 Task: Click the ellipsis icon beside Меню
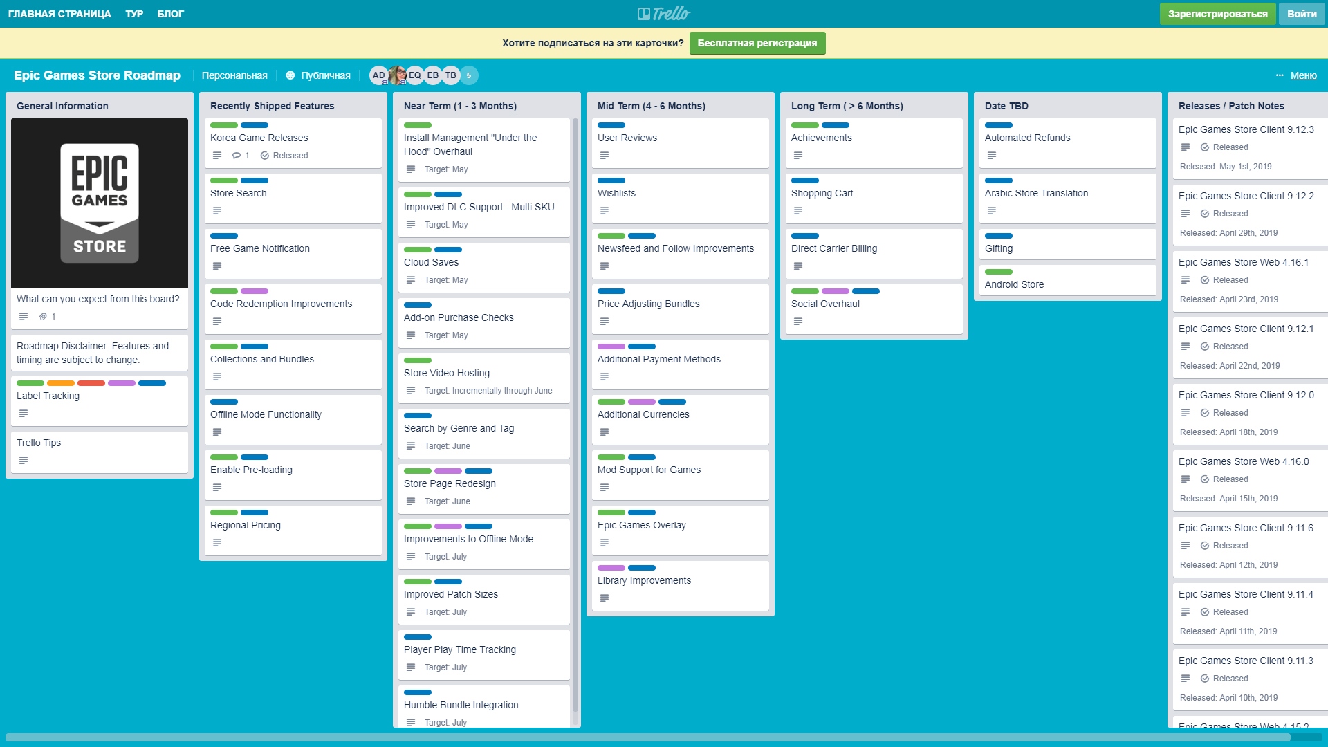pyautogui.click(x=1280, y=75)
